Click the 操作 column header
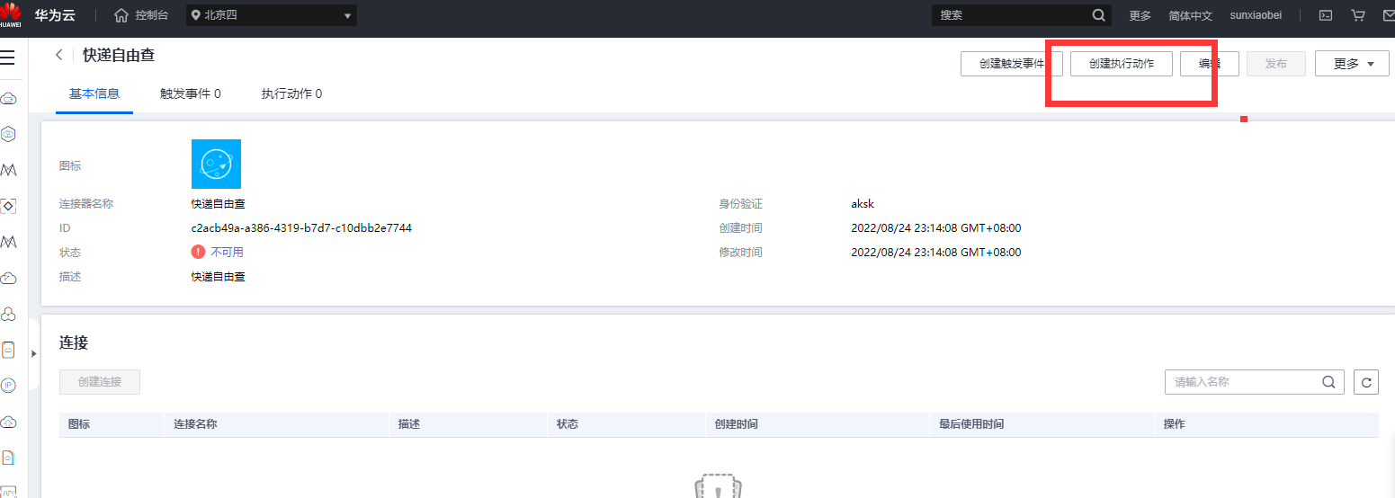The height and width of the screenshot is (498, 1395). (1175, 424)
